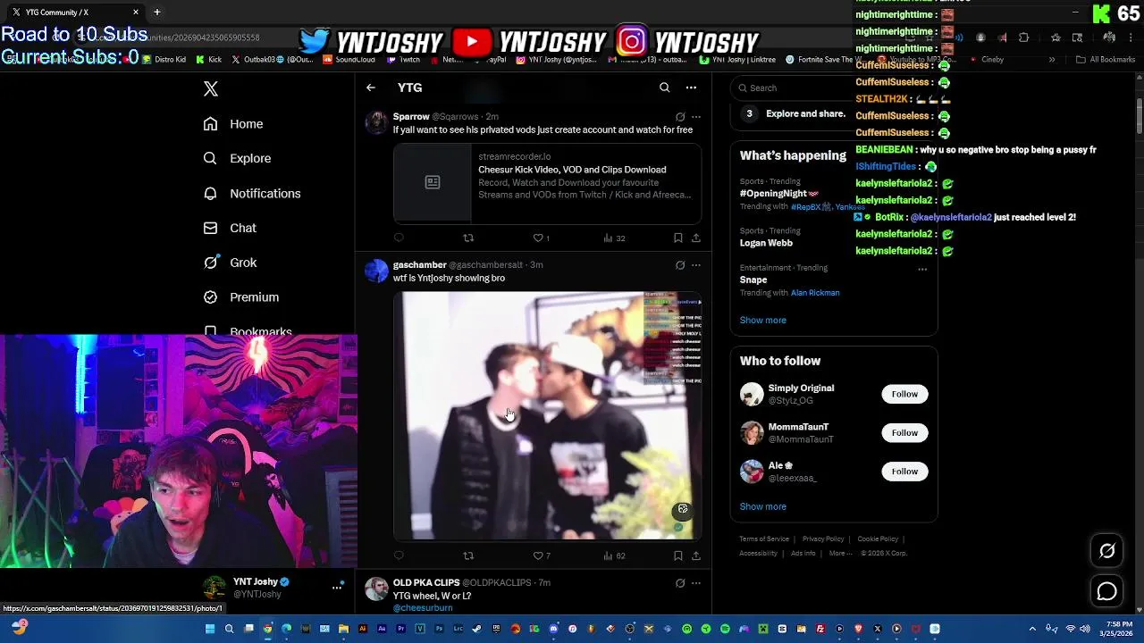Screen dimensions: 1144x643
Task: Open Premiere Pro from the taskbar
Action: pyautogui.click(x=400, y=629)
